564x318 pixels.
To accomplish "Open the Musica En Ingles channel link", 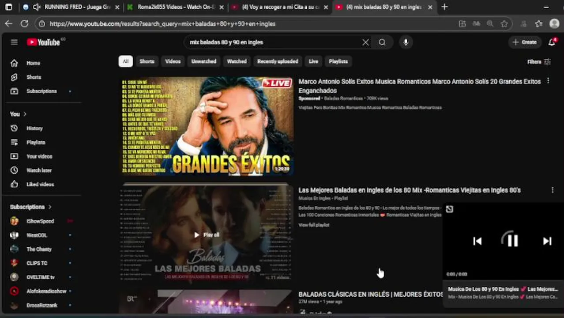I will [x=314, y=198].
